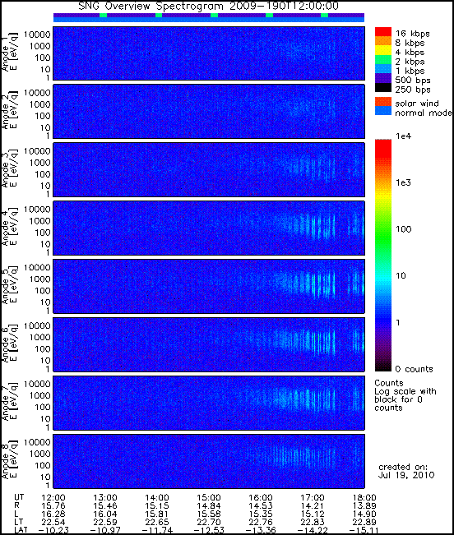The width and height of the screenshot is (454, 535).
Task: Click the UT 14:00 time label
Action: pyautogui.click(x=157, y=498)
